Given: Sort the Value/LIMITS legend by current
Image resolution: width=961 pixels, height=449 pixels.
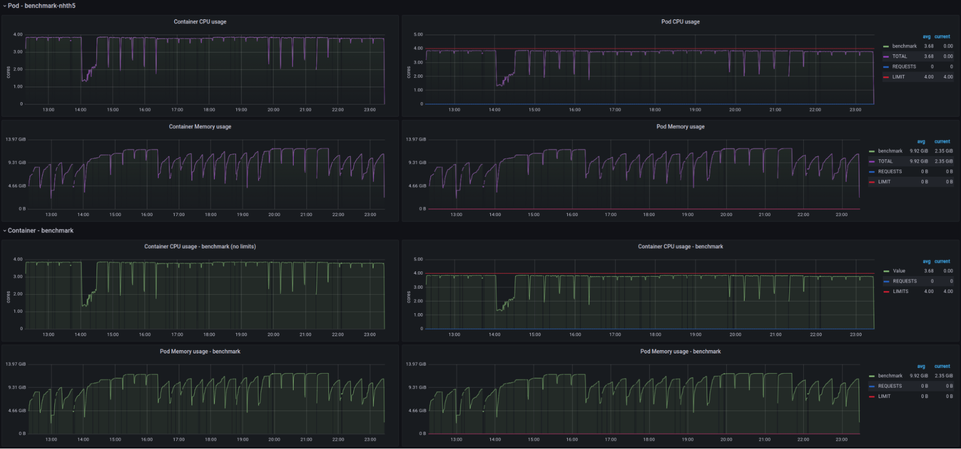Looking at the screenshot, I should pyautogui.click(x=942, y=261).
